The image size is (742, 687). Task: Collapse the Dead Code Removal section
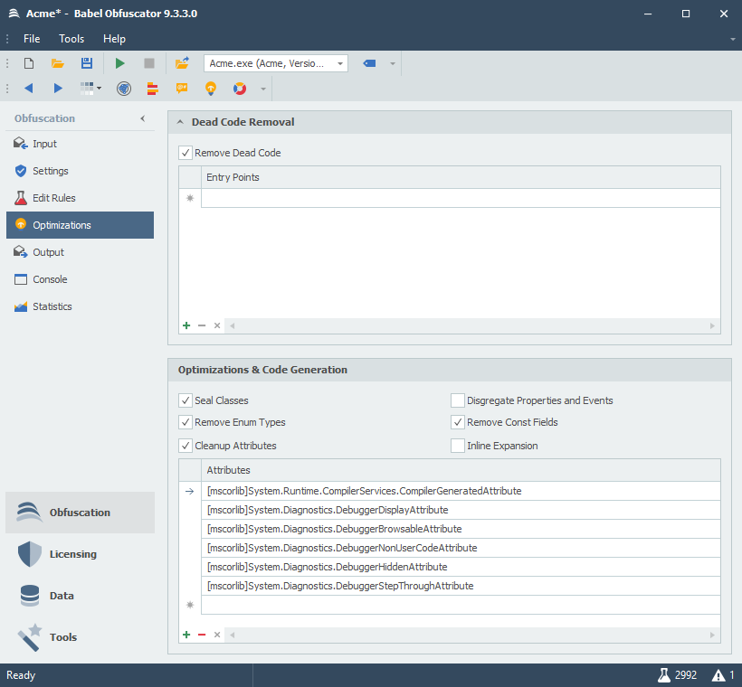click(180, 122)
